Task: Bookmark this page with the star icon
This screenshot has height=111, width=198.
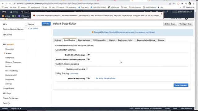Action: coord(174,4)
